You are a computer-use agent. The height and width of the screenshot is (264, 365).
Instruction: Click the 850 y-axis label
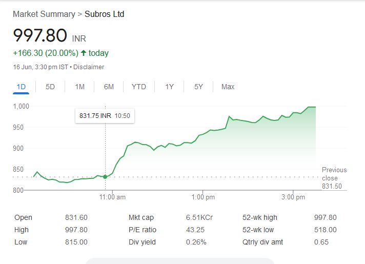(x=18, y=169)
